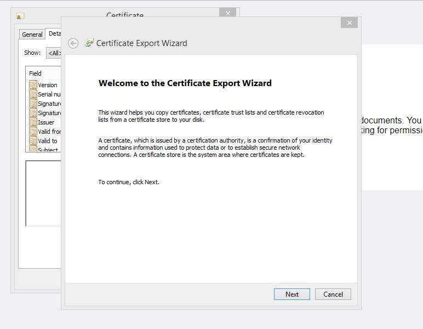The image size is (423, 329).
Task: Click the back arrow in the wizard
Action: 73,43
